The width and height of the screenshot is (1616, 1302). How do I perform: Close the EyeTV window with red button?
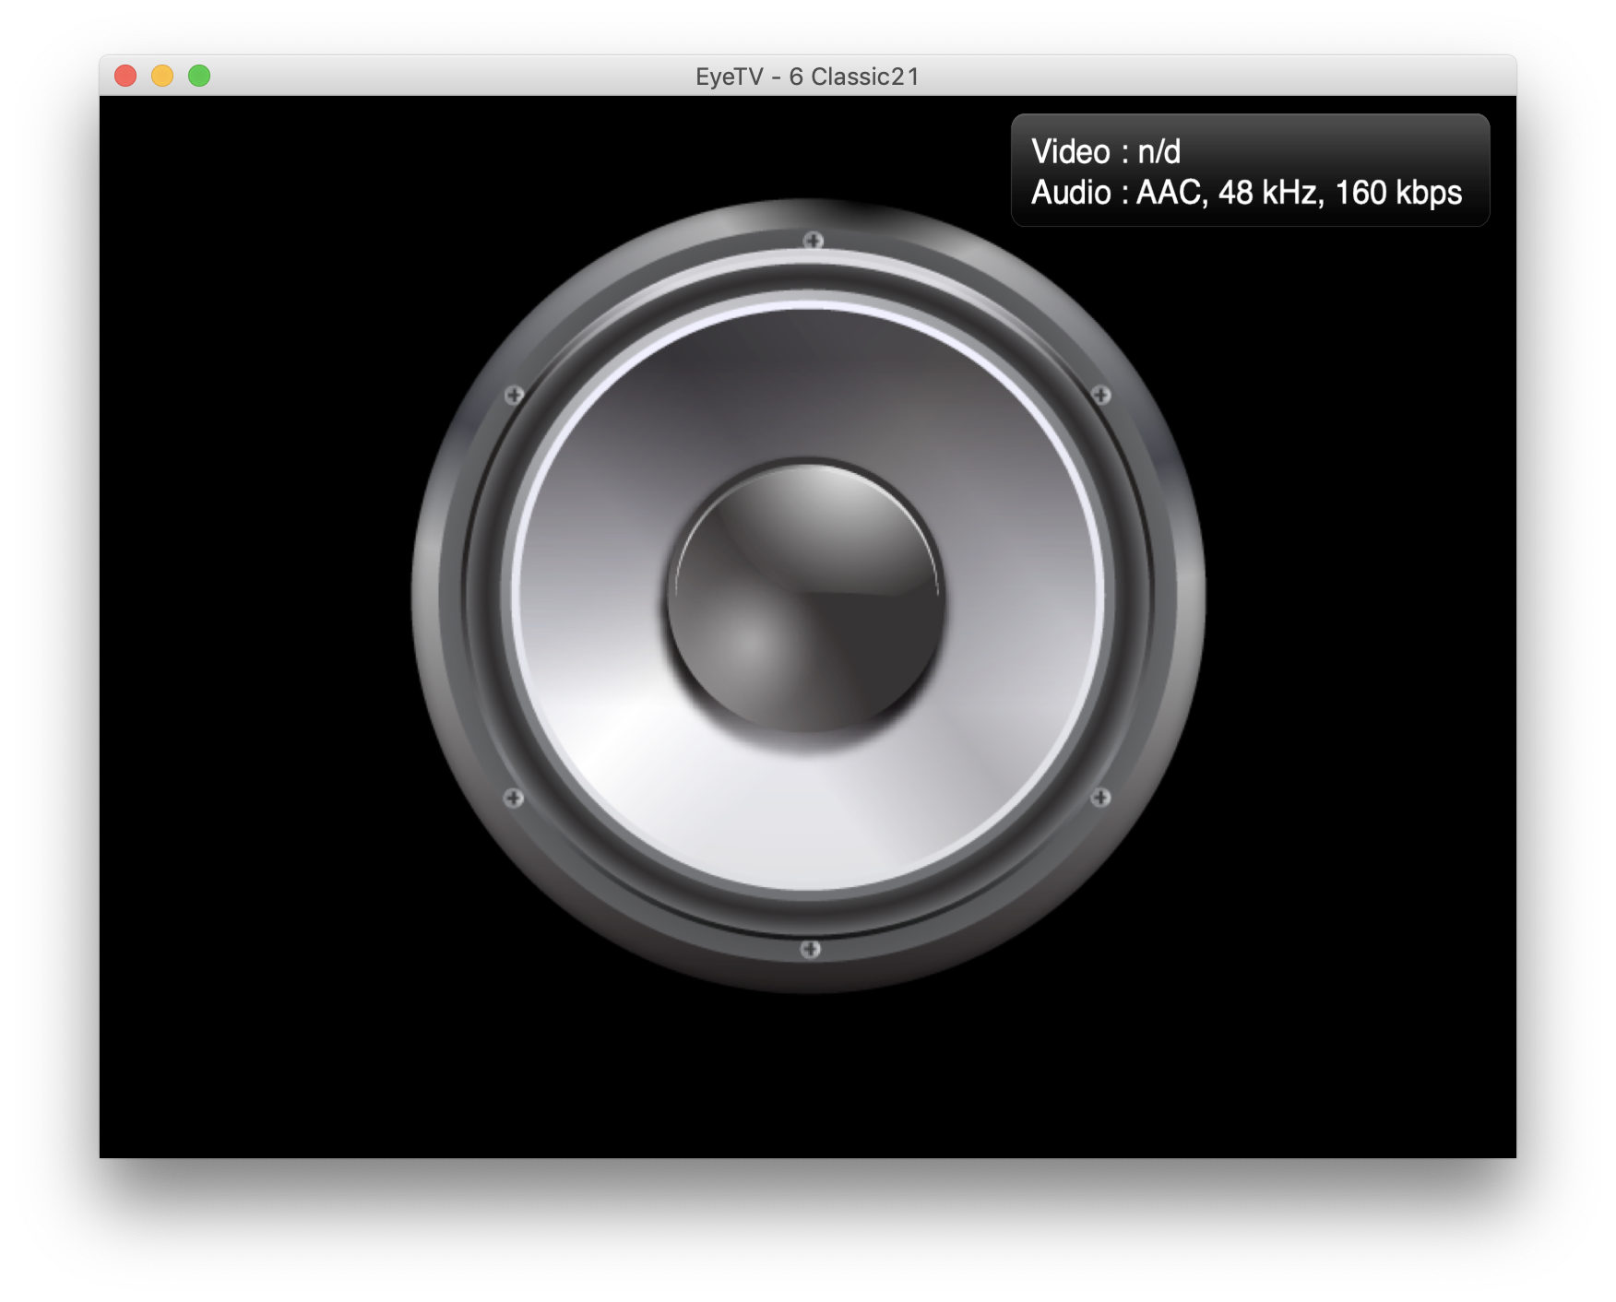(125, 76)
